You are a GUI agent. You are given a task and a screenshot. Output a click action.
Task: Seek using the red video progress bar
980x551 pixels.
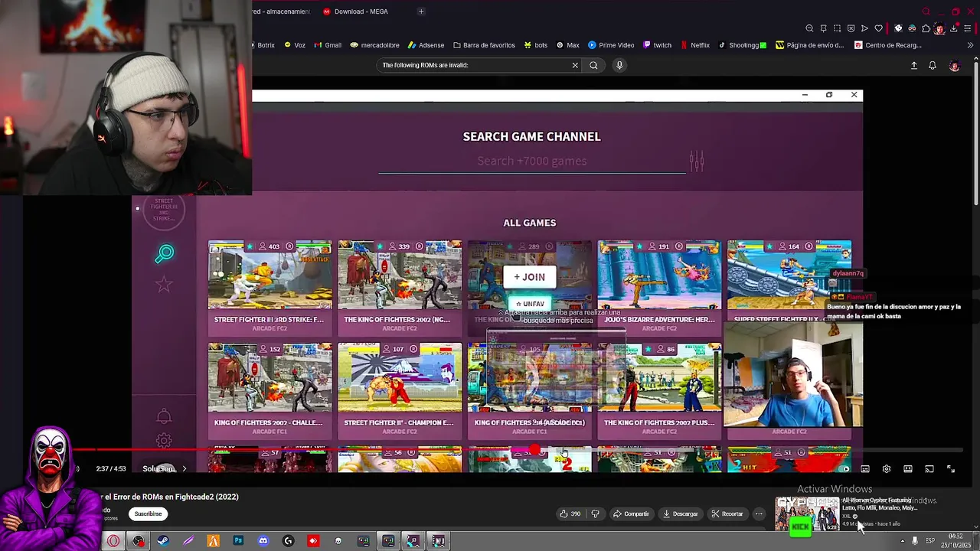pos(518,450)
